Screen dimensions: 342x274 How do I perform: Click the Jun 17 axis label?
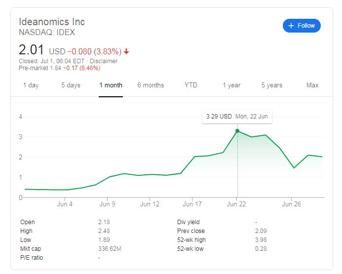[191, 204]
